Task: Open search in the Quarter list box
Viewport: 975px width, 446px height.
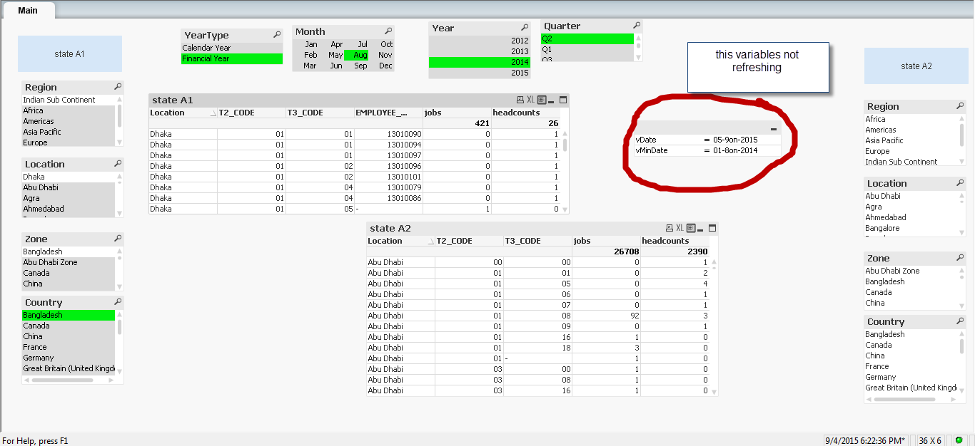Action: tap(637, 26)
